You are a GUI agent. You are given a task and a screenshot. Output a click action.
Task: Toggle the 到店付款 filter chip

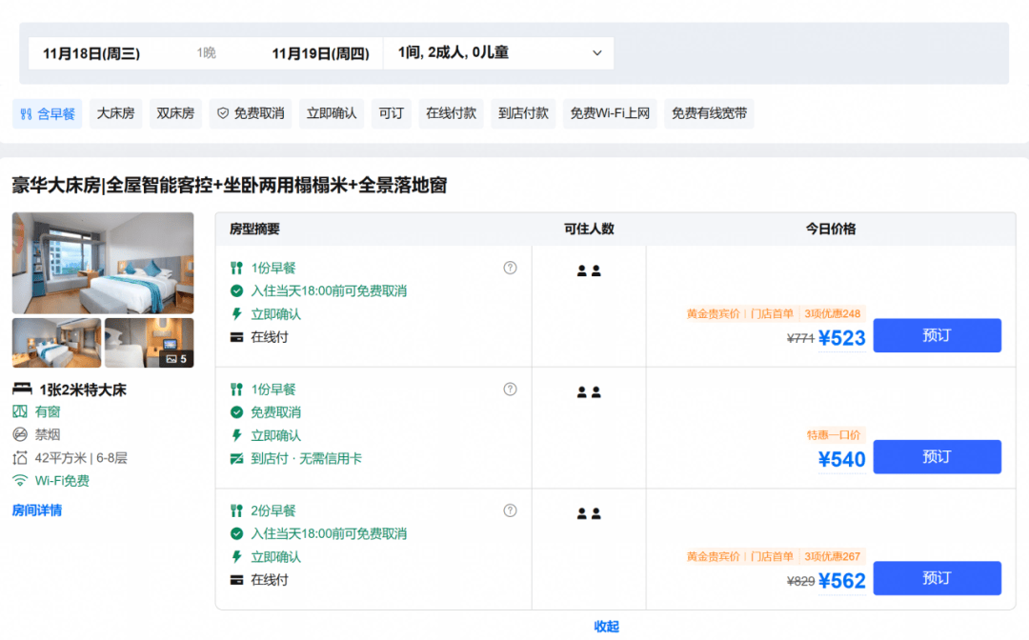coord(523,113)
